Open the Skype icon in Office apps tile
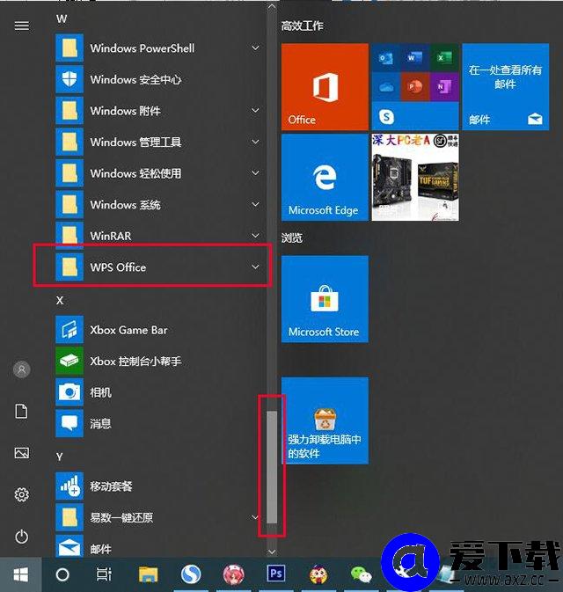The height and width of the screenshot is (592, 563). coord(386,117)
